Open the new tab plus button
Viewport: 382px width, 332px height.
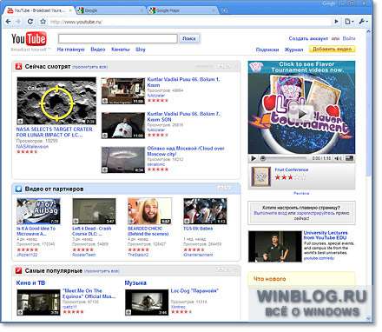pyautogui.click(x=224, y=10)
